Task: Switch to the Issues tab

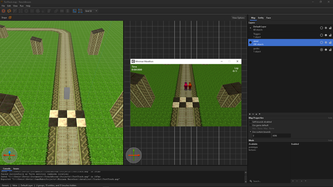Action: [16, 169]
